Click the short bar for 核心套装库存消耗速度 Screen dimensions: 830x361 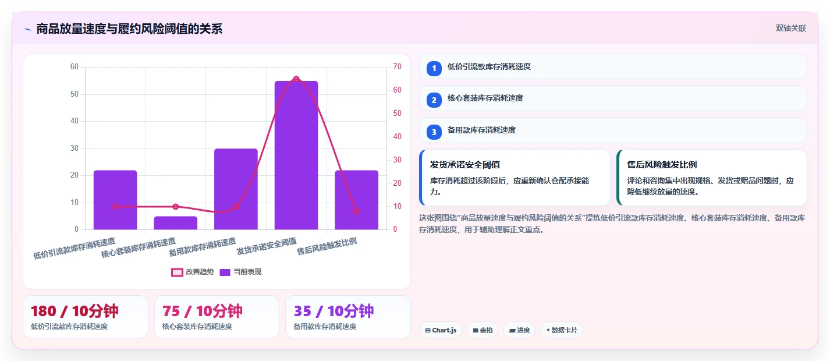[175, 223]
